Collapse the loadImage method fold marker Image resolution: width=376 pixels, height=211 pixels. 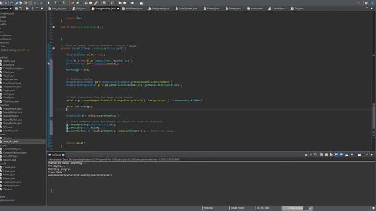click(x=53, y=48)
